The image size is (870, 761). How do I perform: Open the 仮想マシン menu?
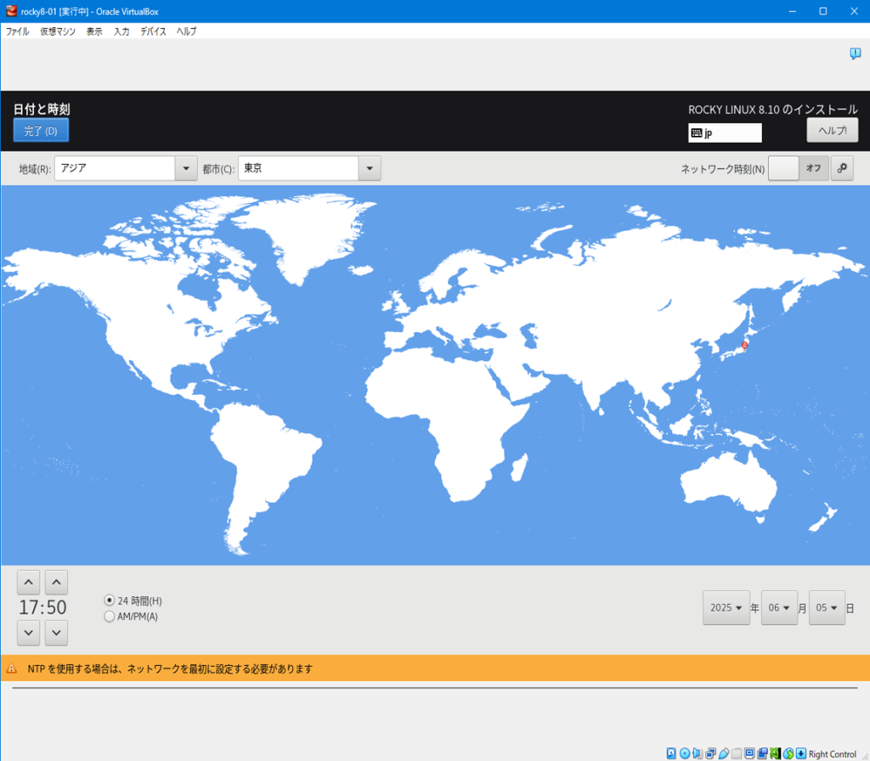point(58,31)
